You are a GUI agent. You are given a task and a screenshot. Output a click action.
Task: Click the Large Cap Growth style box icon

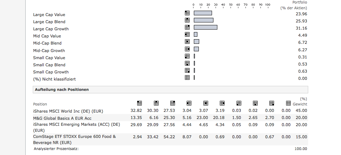(187, 27)
